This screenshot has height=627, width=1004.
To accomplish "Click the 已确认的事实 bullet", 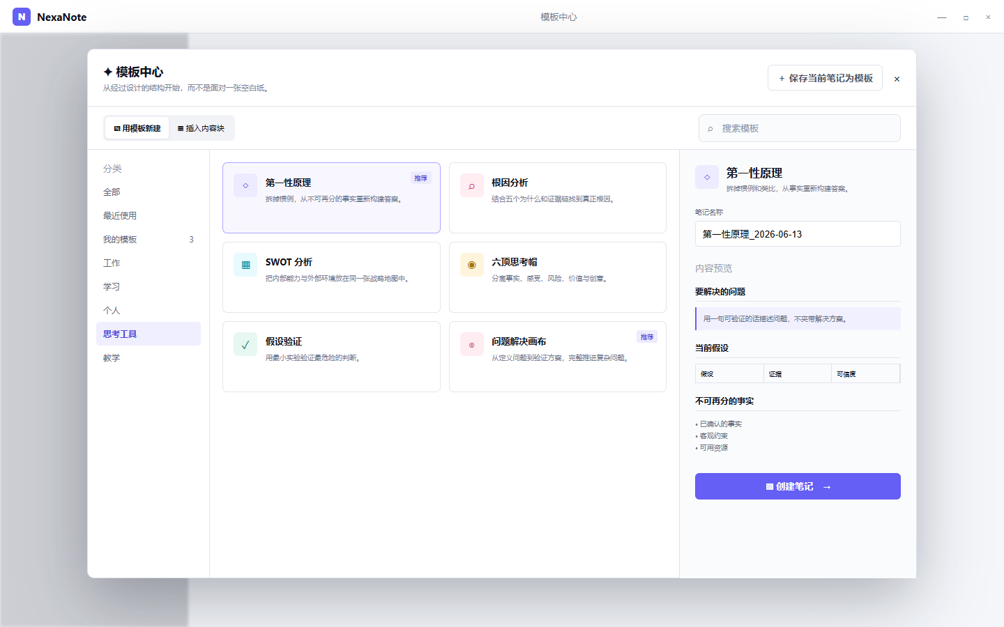I will tap(719, 424).
